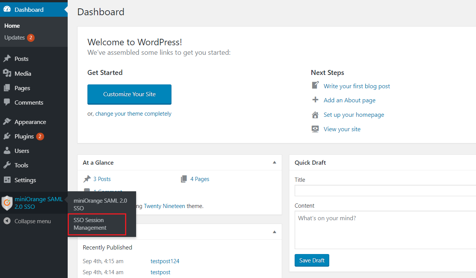Image resolution: width=476 pixels, height=278 pixels.
Task: Open Updates from the Dashboard menu
Action: [x=15, y=37]
